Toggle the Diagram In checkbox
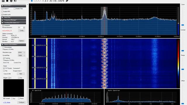 (x=9, y=78)
